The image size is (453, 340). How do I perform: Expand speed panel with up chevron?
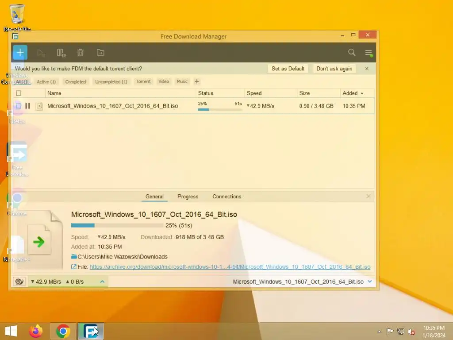[102, 282]
